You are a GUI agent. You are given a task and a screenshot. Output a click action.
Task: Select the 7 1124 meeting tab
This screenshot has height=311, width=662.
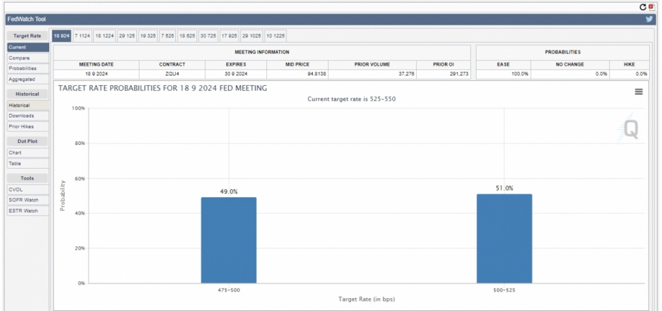[x=82, y=36]
